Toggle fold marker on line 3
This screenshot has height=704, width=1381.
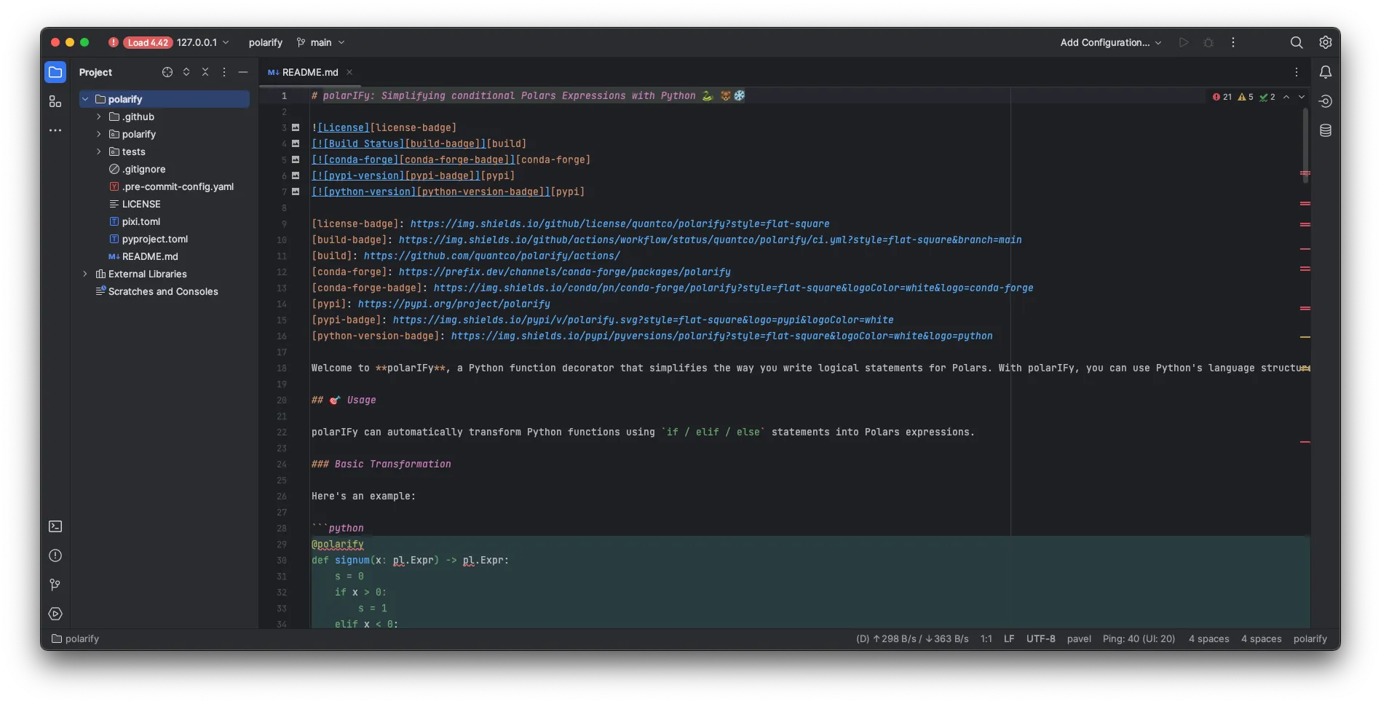click(x=296, y=127)
